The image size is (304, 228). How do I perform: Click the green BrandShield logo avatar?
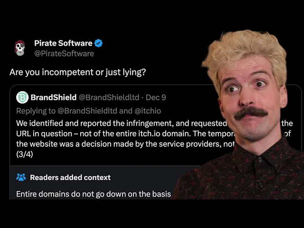pos(22,97)
